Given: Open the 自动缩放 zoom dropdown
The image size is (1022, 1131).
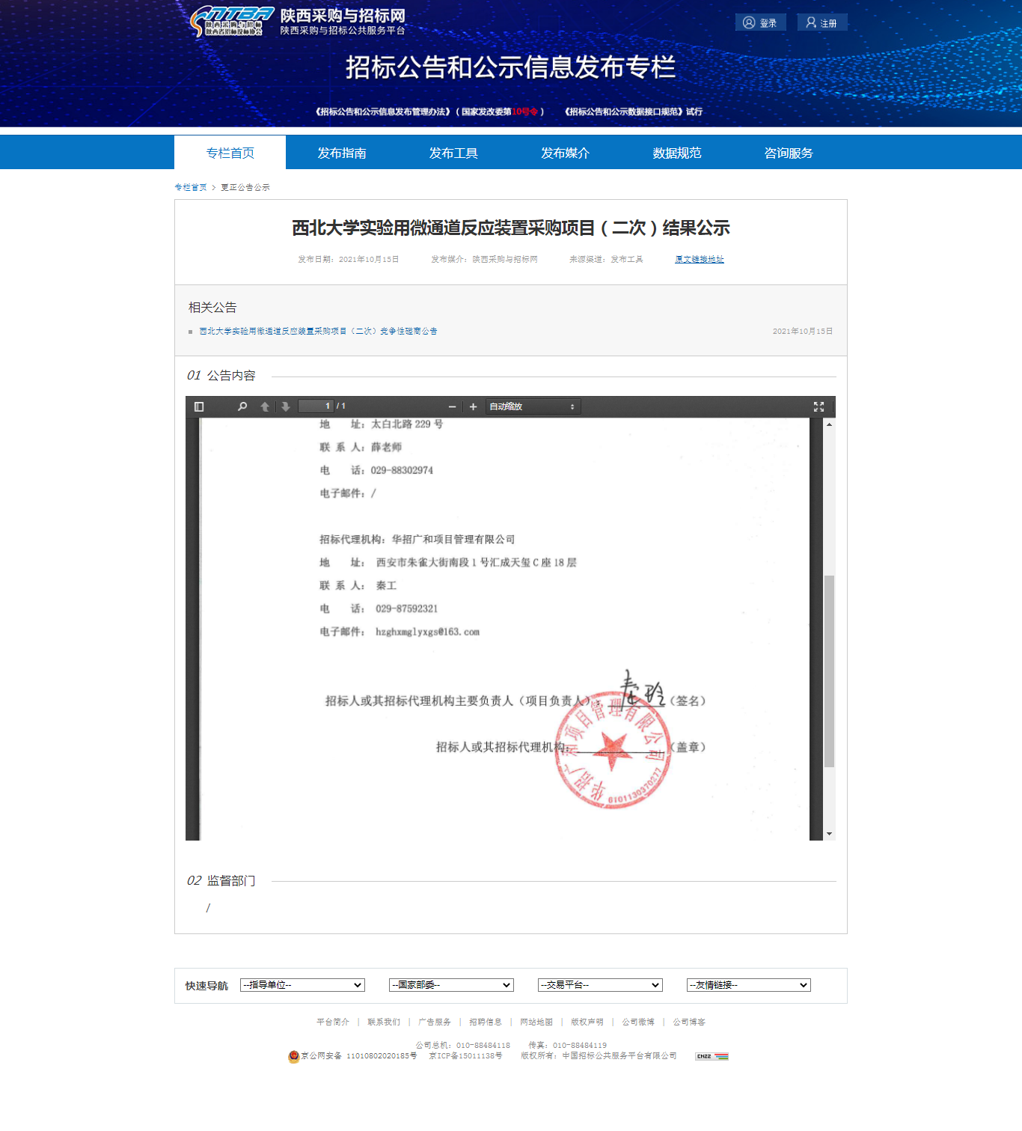Looking at the screenshot, I should coord(532,406).
